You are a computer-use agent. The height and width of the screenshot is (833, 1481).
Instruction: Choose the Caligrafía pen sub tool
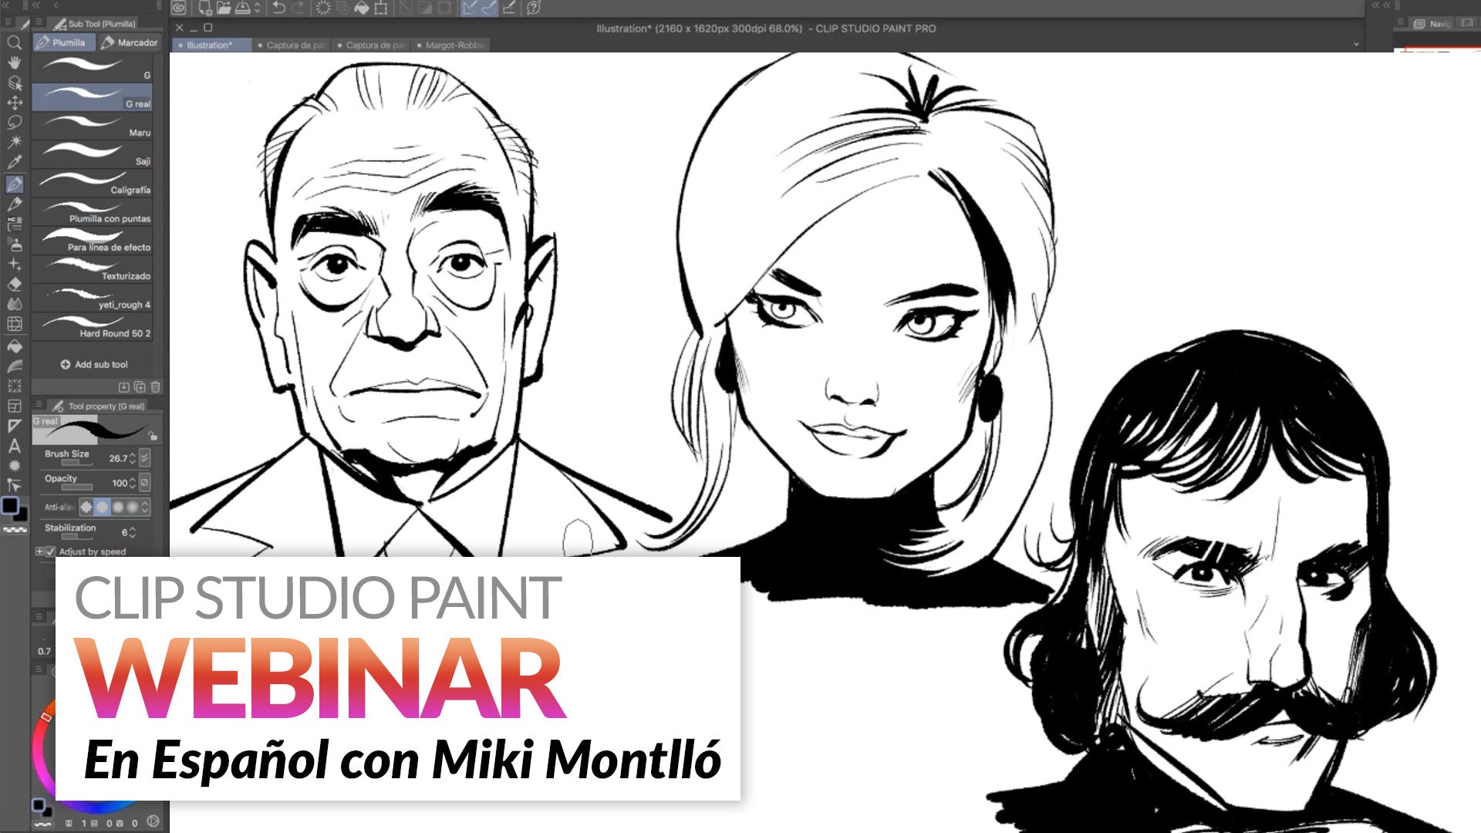click(93, 183)
